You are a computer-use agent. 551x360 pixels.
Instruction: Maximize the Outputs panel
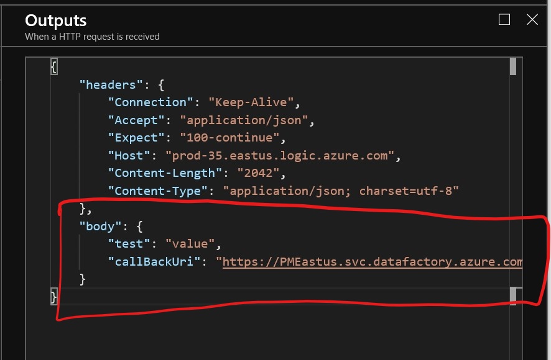click(504, 20)
